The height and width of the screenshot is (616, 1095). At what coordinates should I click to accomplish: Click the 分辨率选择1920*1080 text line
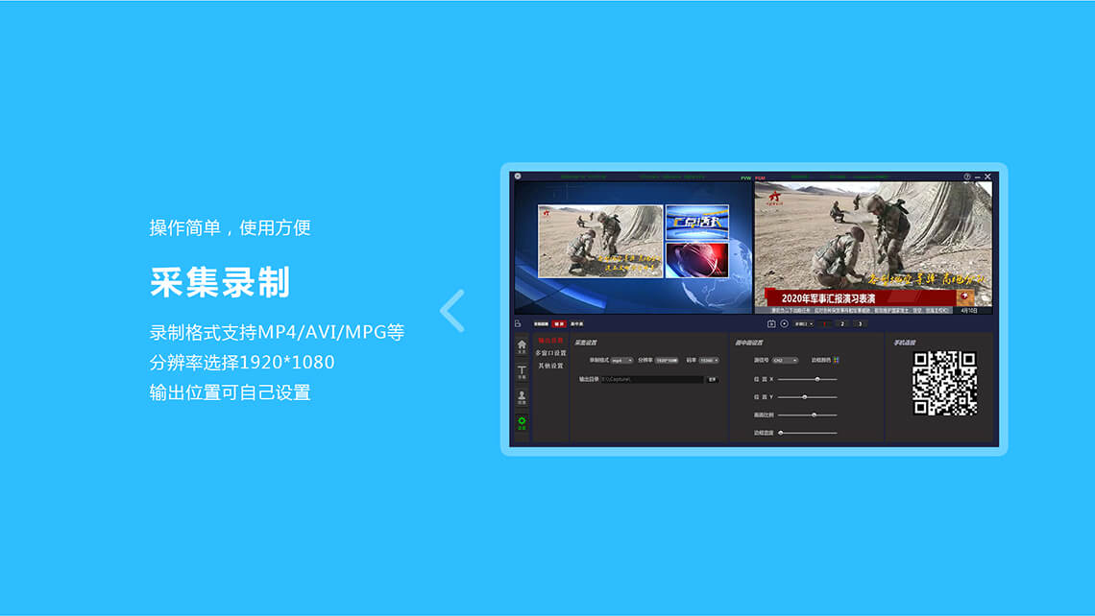(242, 362)
